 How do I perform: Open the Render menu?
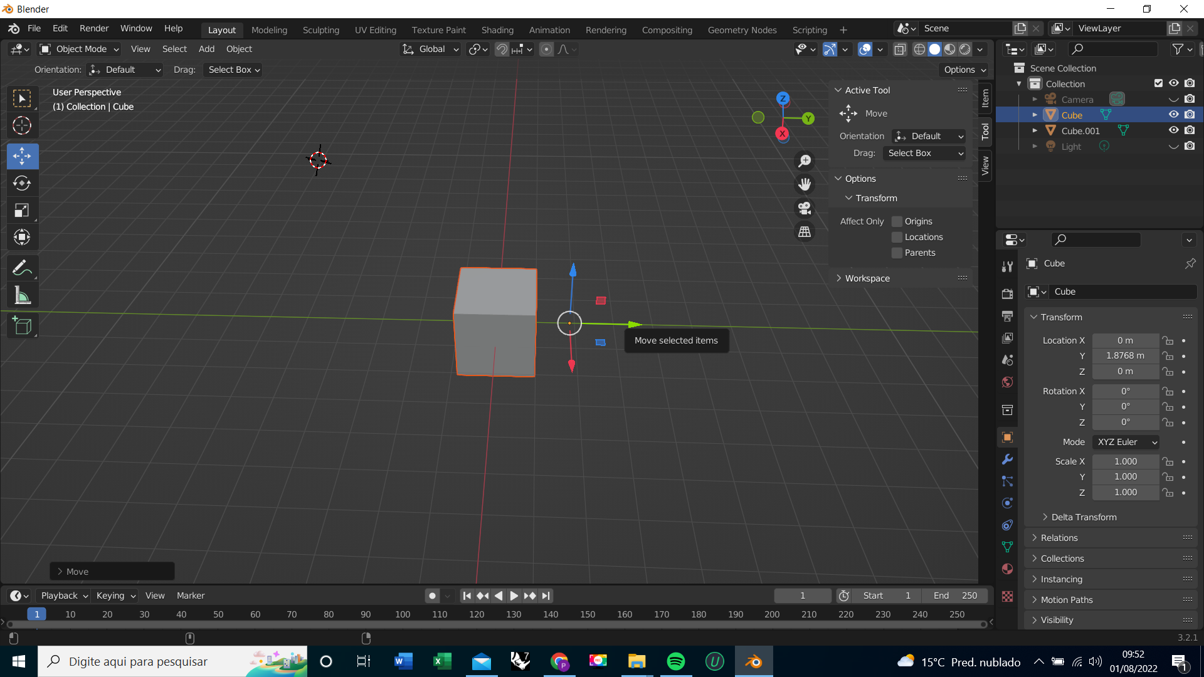(94, 29)
